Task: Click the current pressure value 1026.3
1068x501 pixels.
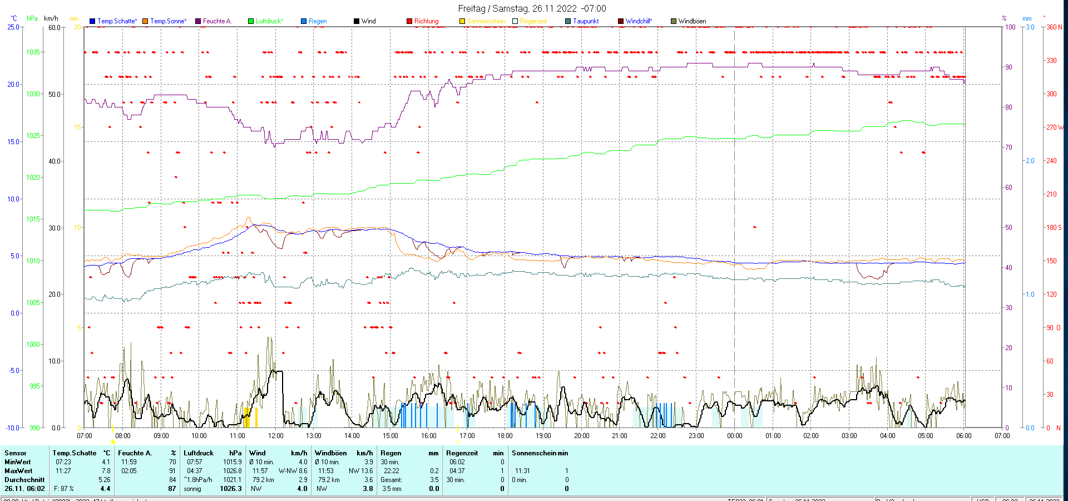Action: tap(231, 489)
